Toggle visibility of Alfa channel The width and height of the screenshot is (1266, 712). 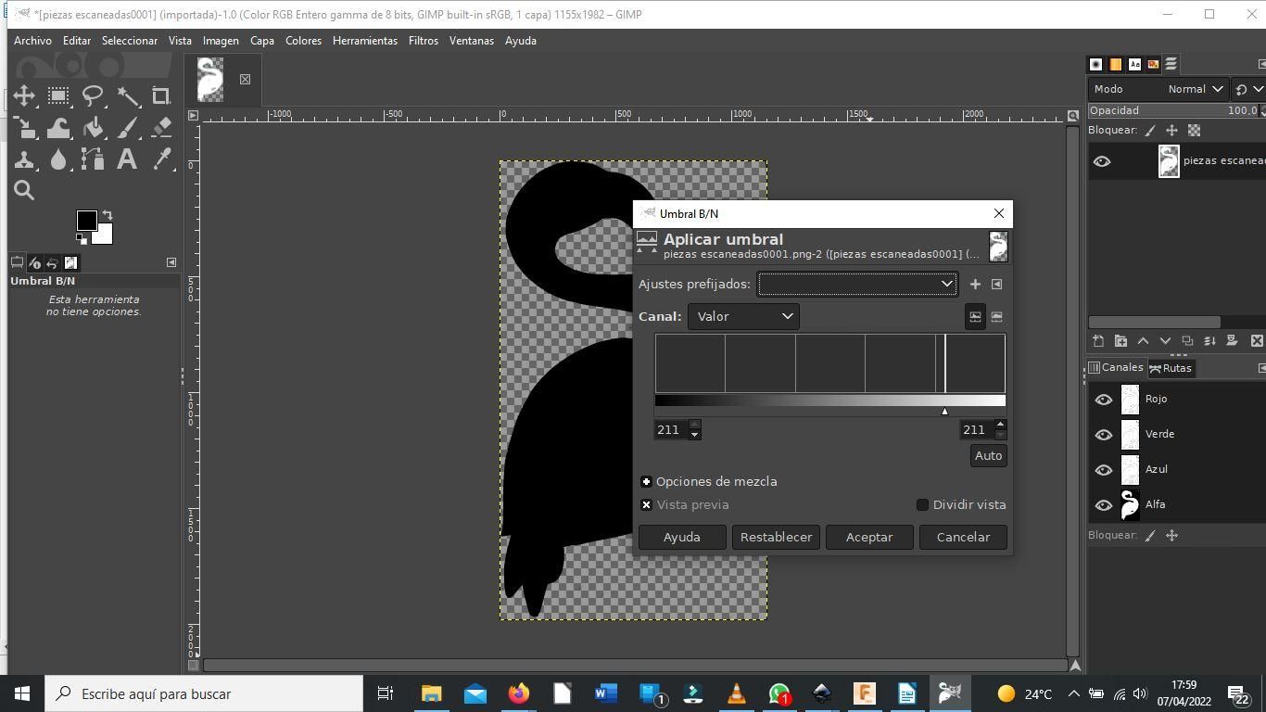(1103, 505)
